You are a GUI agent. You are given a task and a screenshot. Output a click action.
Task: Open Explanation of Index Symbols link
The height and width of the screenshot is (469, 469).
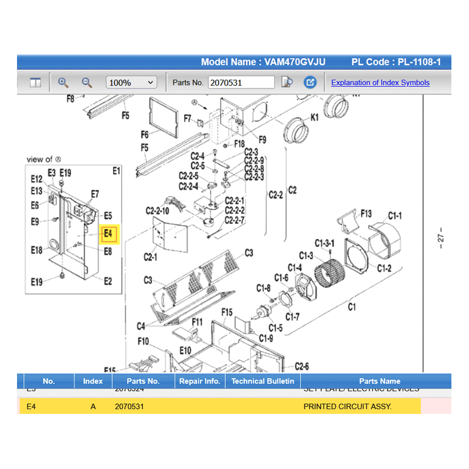tap(380, 83)
